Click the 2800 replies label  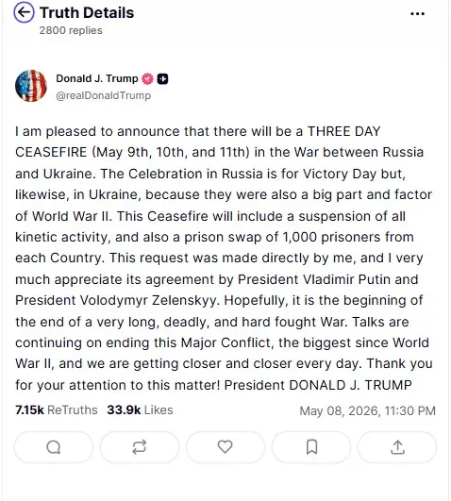pos(71,31)
